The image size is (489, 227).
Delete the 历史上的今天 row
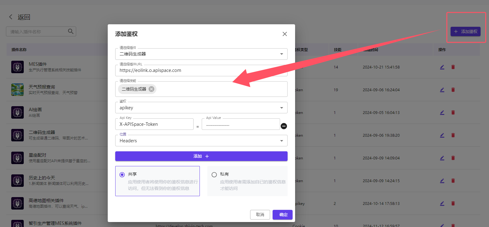[x=453, y=181]
